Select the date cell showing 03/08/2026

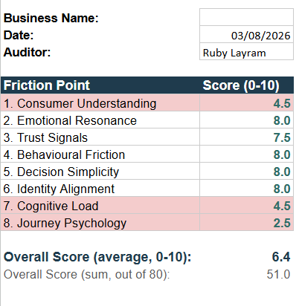pos(246,34)
